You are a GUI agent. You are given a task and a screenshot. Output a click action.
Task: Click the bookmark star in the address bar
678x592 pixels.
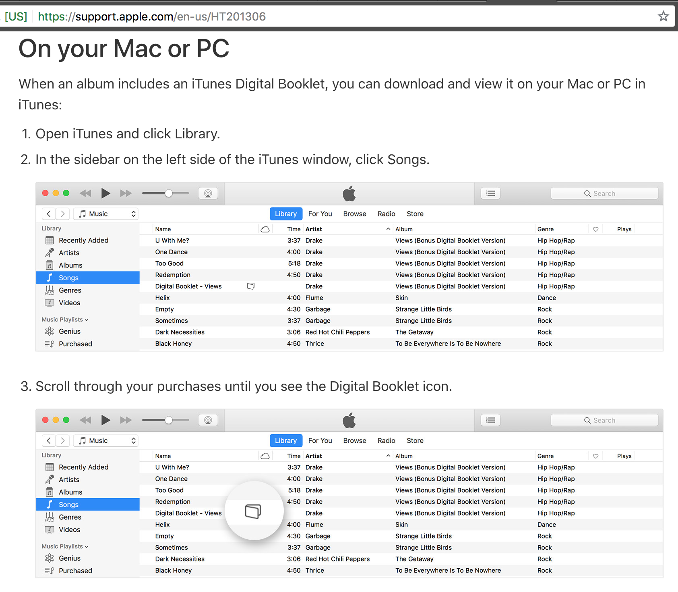pos(663,16)
